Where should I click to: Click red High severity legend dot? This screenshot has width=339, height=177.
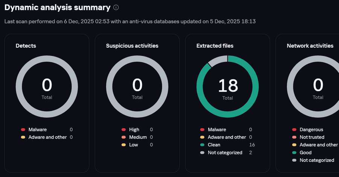coord(123,130)
